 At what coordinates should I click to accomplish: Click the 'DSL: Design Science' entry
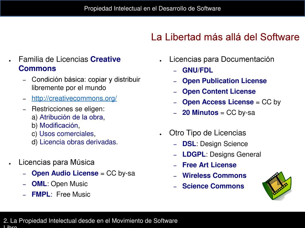coord(215,144)
